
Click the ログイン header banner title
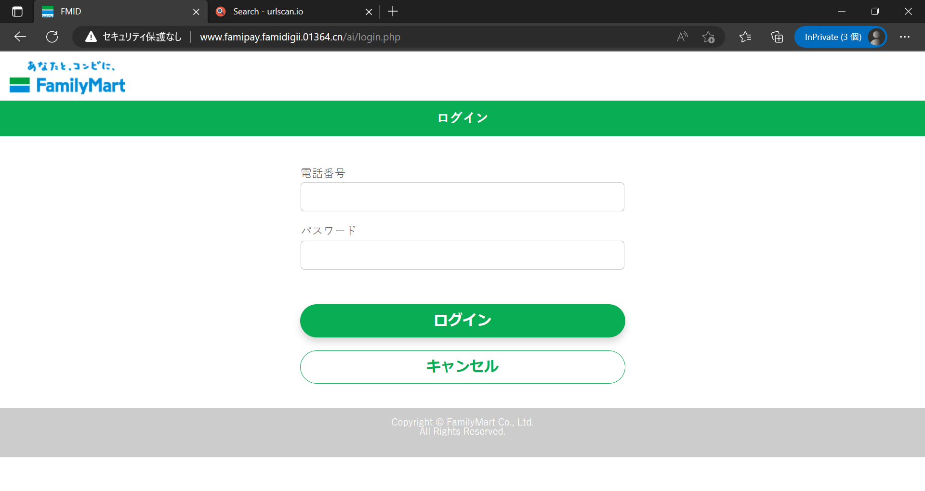click(462, 118)
